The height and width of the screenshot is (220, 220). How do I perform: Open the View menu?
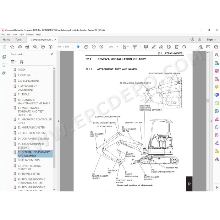15,35
